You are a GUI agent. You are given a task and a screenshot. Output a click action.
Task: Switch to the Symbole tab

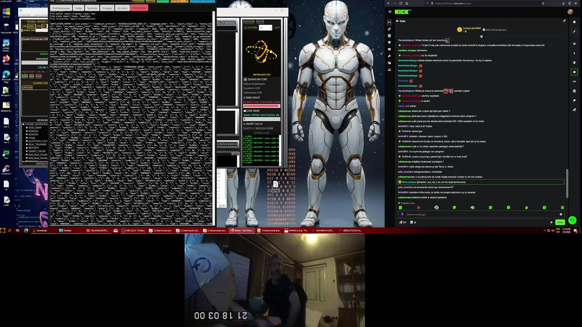92,8
